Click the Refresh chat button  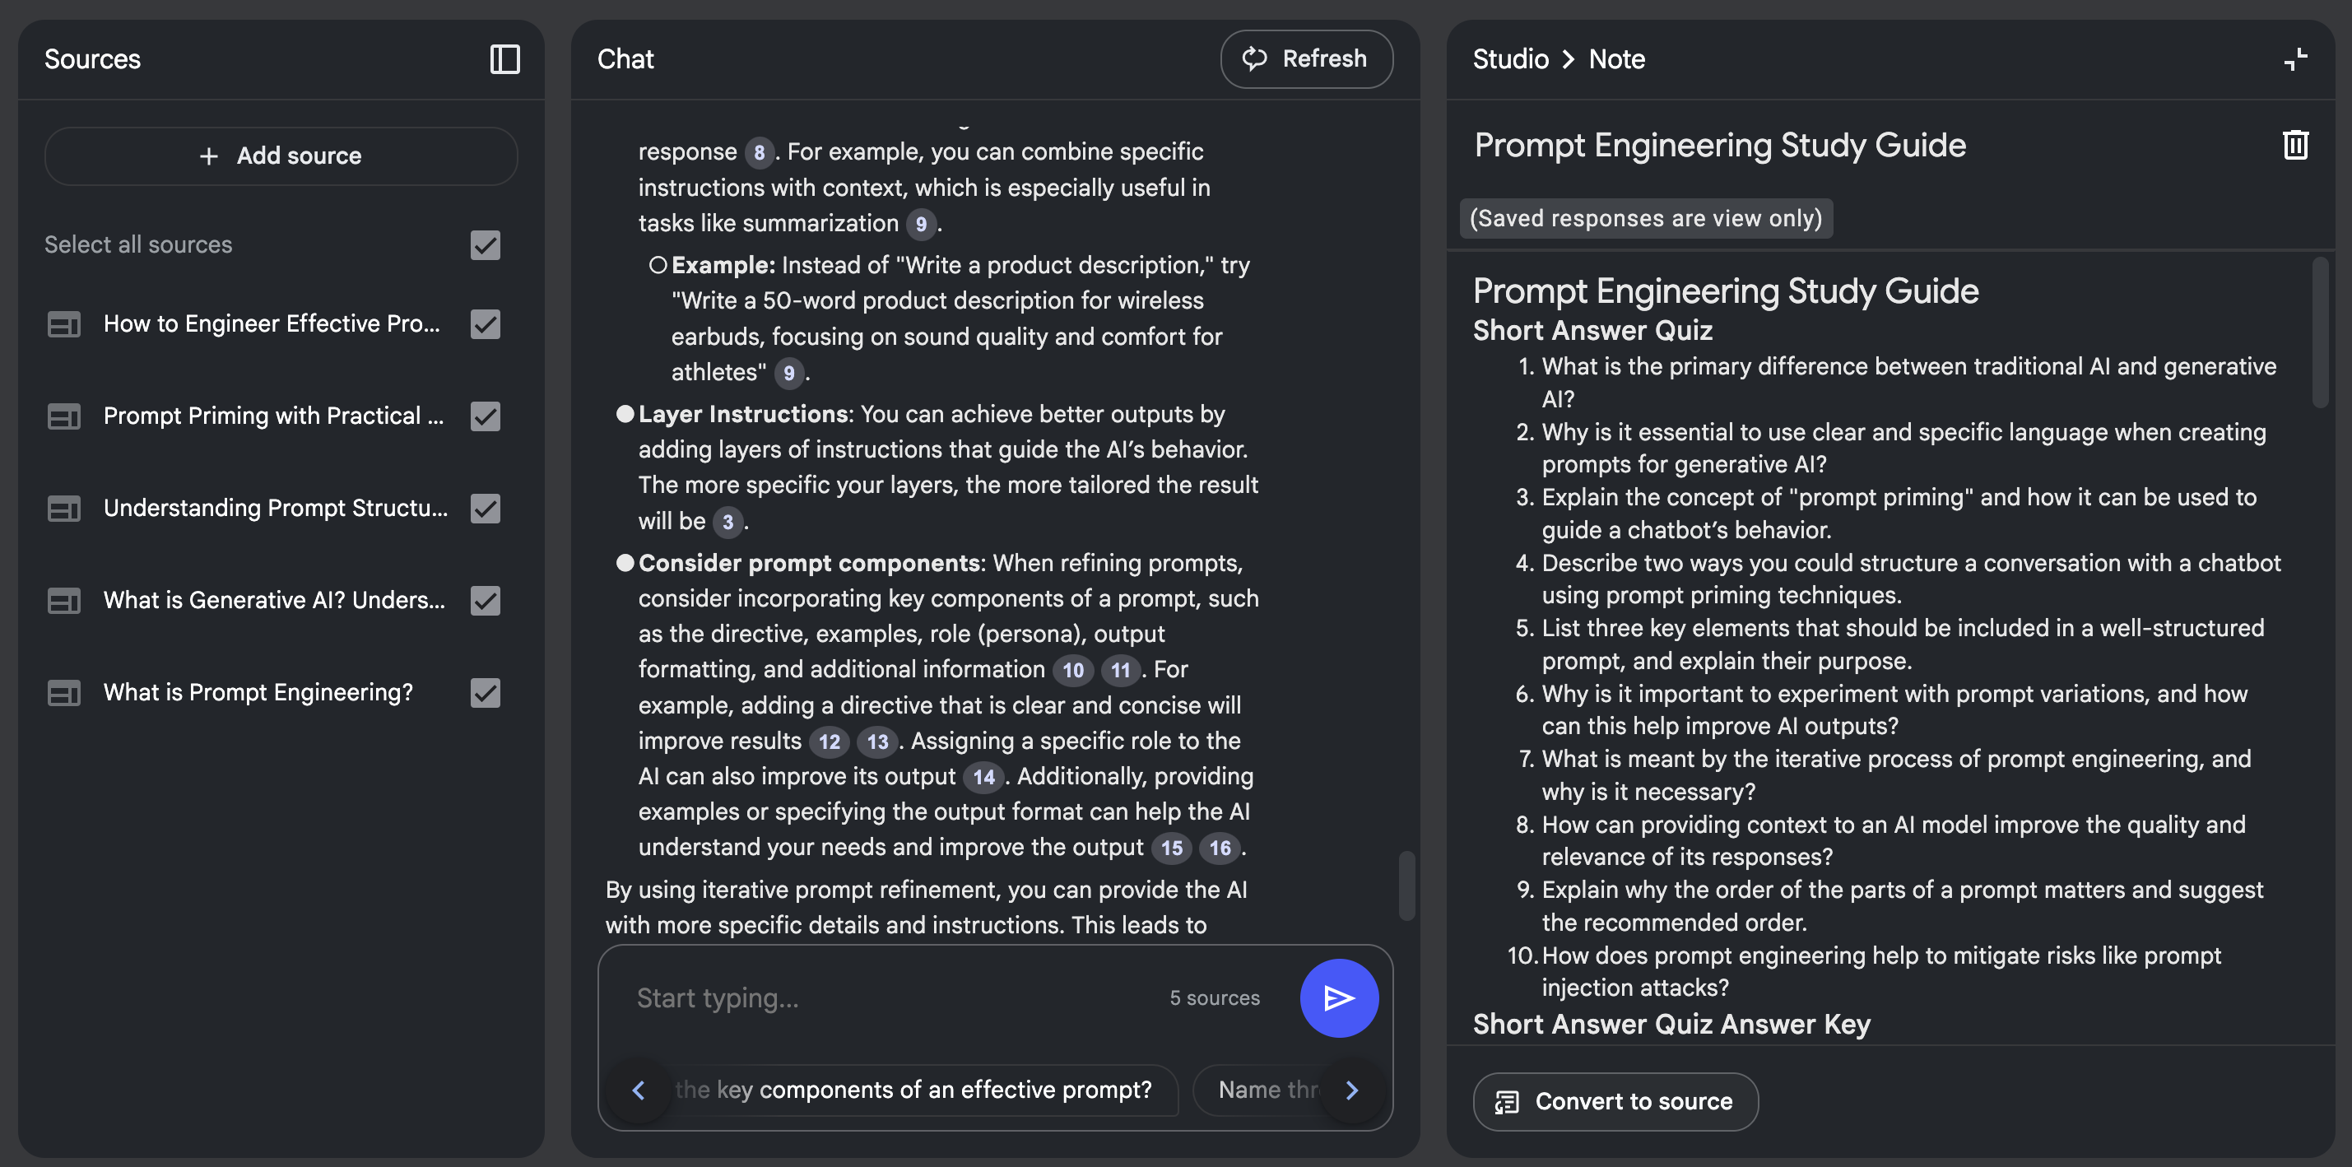click(x=1306, y=59)
